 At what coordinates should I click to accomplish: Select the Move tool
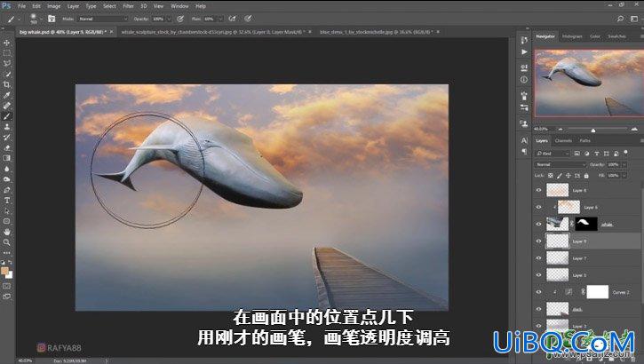point(7,43)
